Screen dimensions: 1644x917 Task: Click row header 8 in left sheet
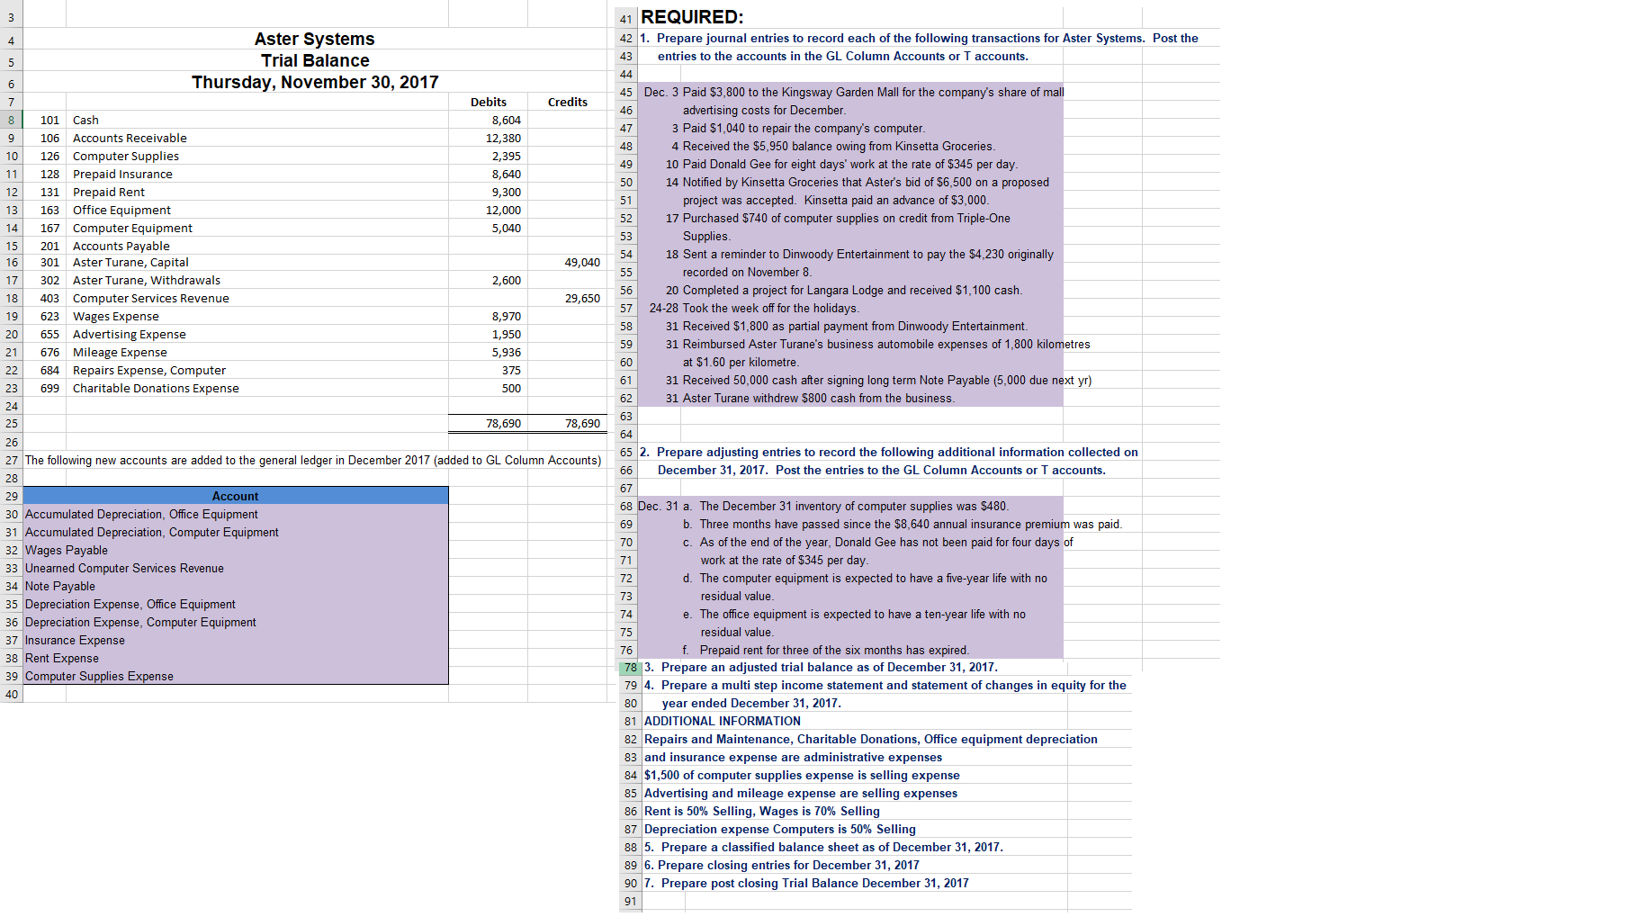point(11,120)
